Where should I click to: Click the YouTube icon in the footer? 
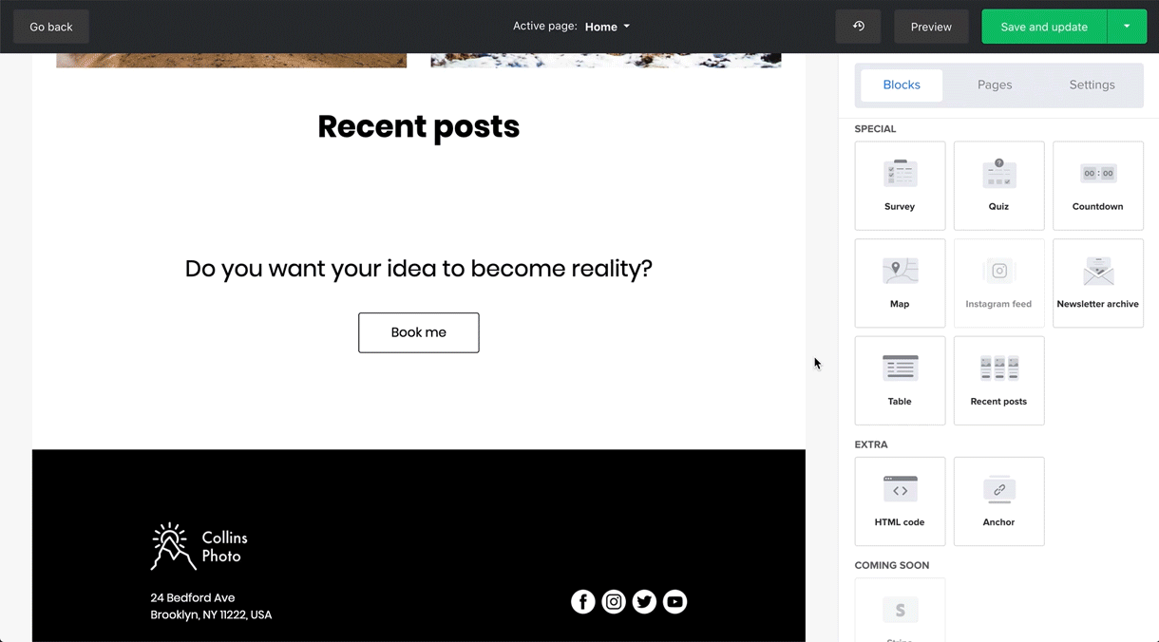(674, 601)
